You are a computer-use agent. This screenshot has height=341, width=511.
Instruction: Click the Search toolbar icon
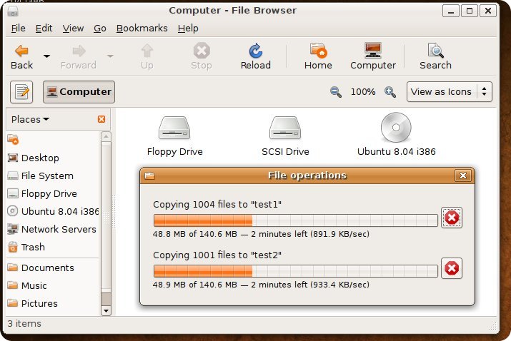pyautogui.click(x=435, y=56)
